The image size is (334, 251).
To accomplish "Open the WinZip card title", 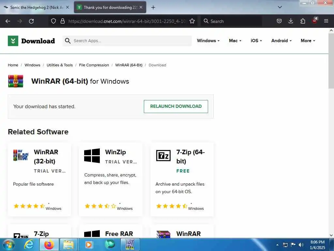I will coord(115,152).
